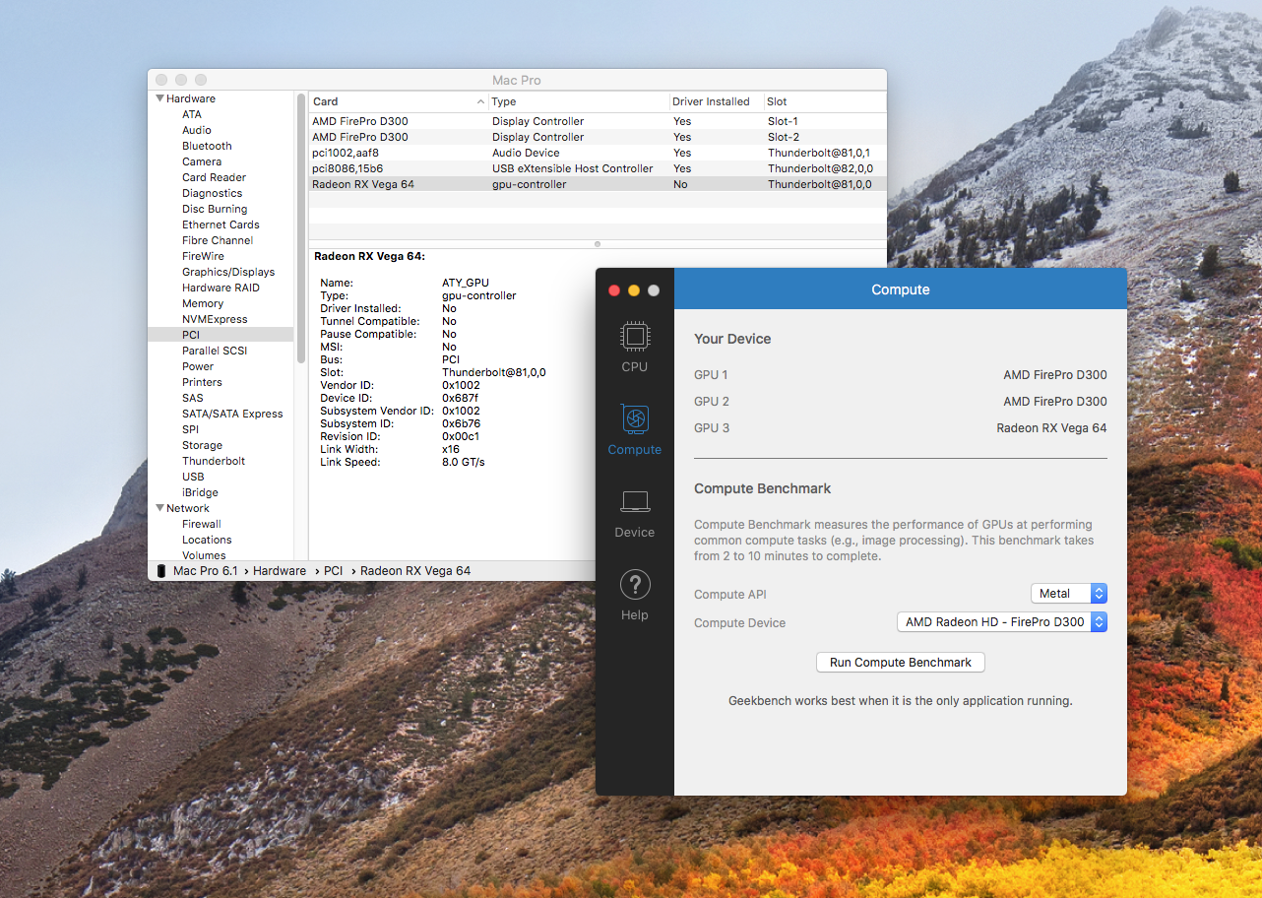Select the Radeon RX Vega 64 table row

tap(598, 184)
